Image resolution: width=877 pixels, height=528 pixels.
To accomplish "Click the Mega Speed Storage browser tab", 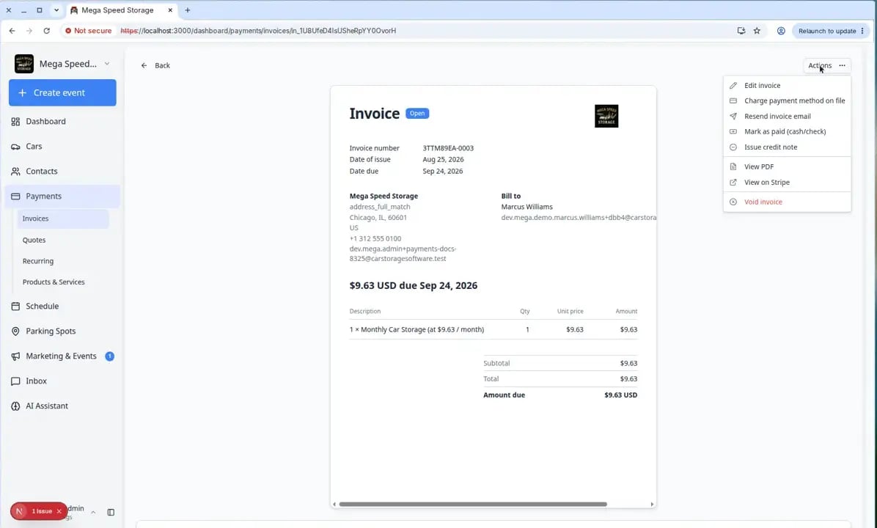I will 122,10.
